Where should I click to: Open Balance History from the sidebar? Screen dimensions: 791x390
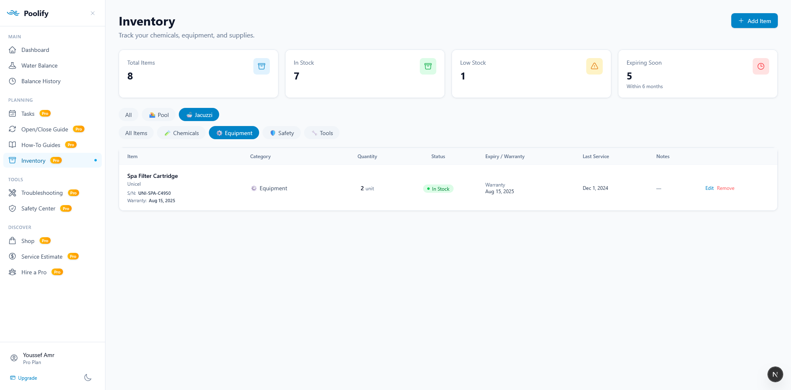(52, 81)
